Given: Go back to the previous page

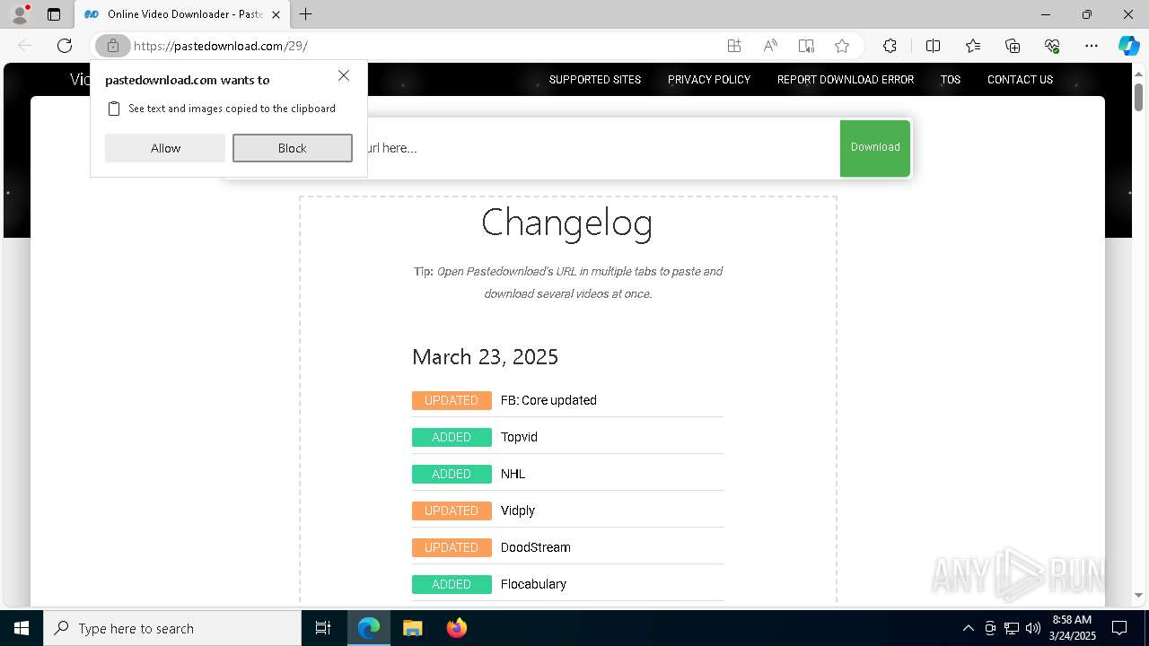Looking at the screenshot, I should pyautogui.click(x=25, y=46).
